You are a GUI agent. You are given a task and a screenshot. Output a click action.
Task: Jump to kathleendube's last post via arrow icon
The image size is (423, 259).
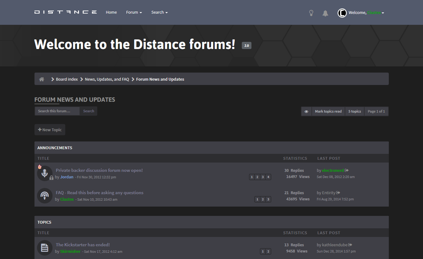351,245
